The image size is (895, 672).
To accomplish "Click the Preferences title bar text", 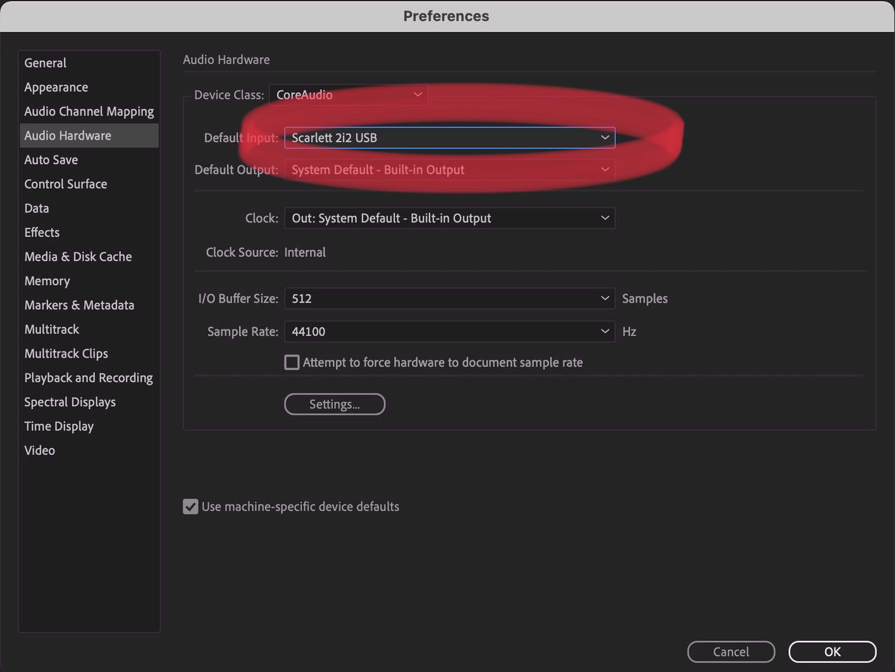I will click(447, 16).
